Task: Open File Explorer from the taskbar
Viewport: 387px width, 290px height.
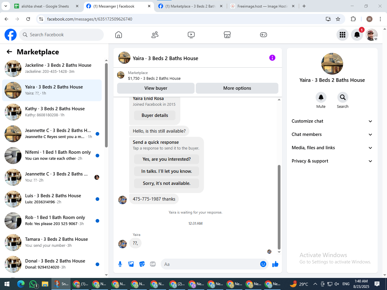Action: tap(45, 284)
